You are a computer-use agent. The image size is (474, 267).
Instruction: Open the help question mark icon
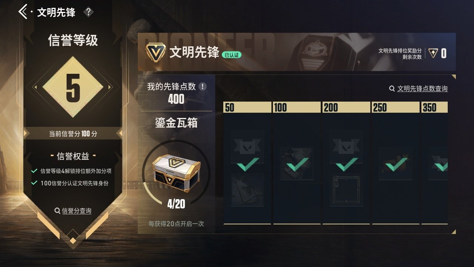click(x=88, y=12)
